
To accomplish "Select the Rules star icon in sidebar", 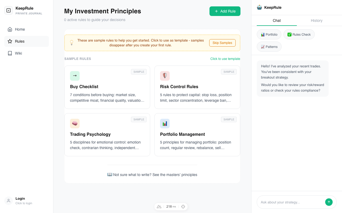I will 10,41.
